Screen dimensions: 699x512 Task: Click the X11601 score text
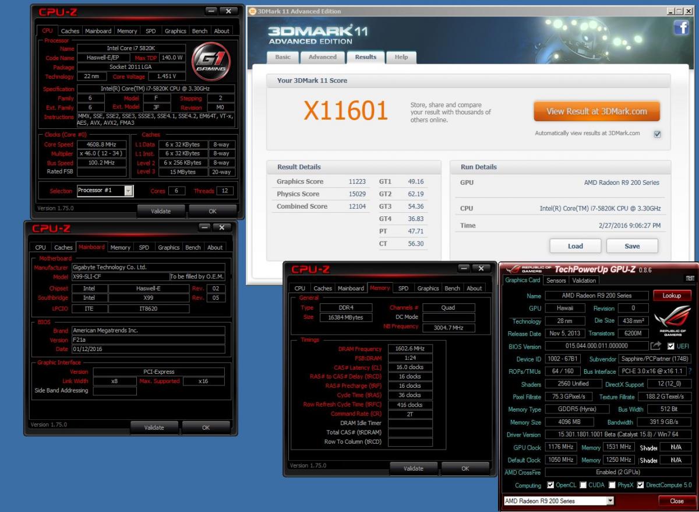[x=345, y=111]
